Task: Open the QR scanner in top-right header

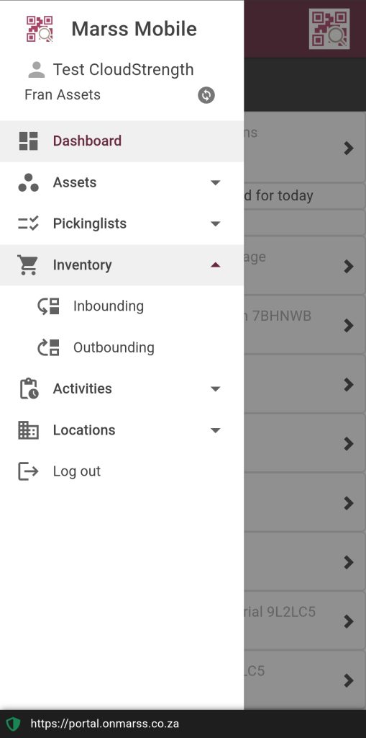Action: pos(329,29)
